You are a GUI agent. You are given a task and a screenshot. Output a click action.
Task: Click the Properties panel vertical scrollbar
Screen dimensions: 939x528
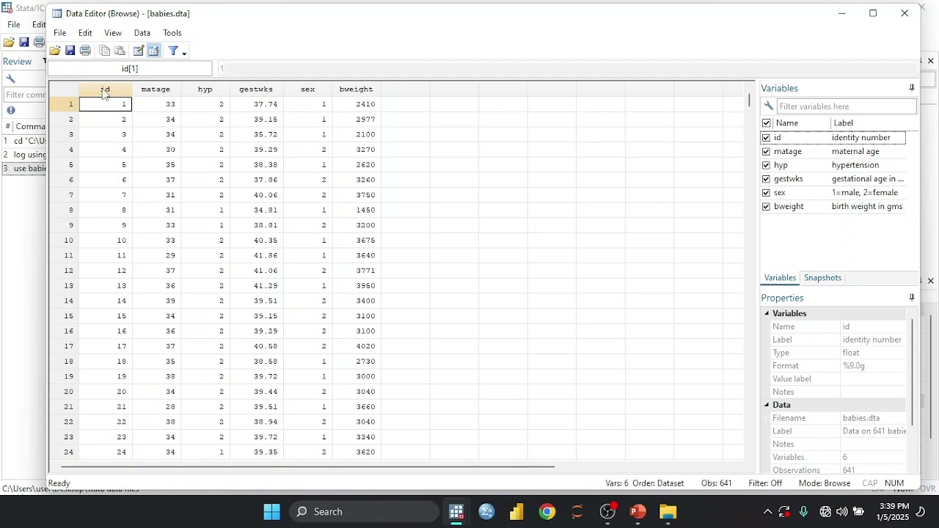[x=913, y=370]
